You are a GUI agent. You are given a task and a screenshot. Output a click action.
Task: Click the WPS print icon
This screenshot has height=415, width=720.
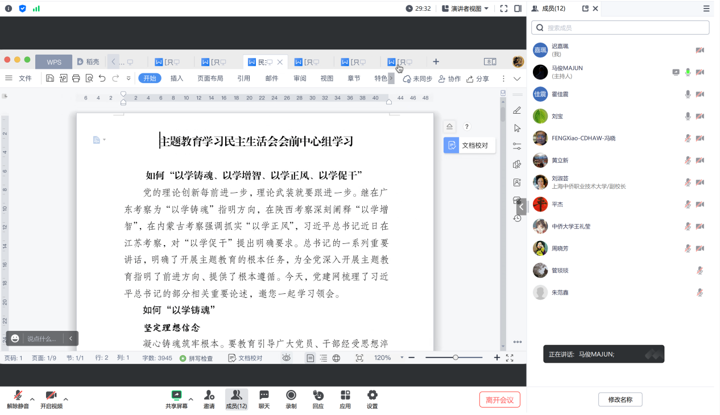[x=76, y=78]
